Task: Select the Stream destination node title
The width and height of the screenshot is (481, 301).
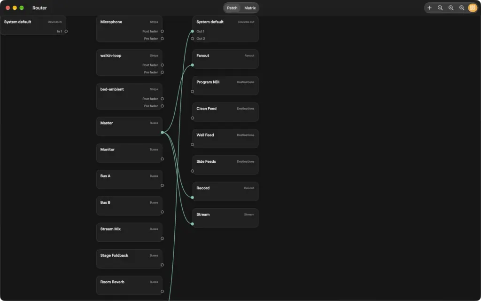Action: coord(203,214)
